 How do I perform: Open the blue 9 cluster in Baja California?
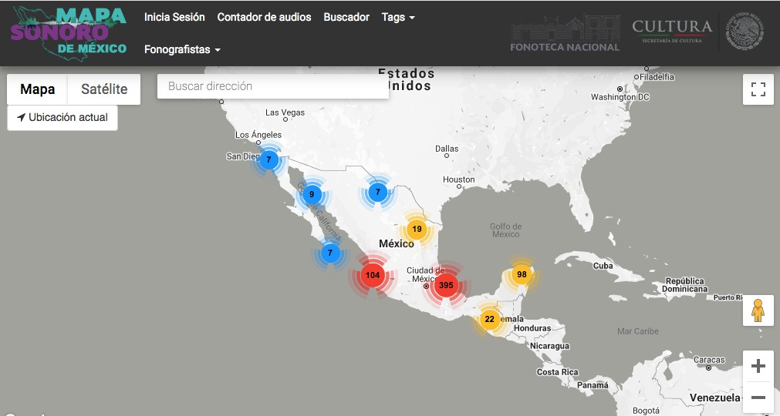click(312, 194)
